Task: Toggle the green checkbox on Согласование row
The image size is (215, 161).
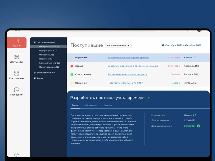Action: click(x=72, y=75)
